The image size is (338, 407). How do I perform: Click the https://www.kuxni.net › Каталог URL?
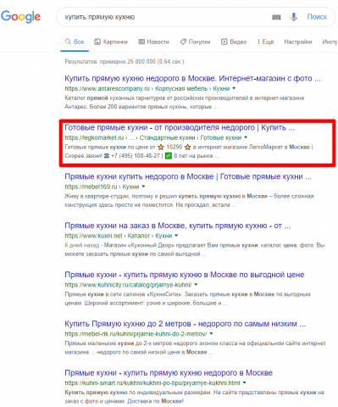pyautogui.click(x=119, y=236)
